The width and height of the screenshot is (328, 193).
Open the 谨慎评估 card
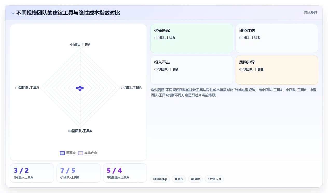[277, 38]
